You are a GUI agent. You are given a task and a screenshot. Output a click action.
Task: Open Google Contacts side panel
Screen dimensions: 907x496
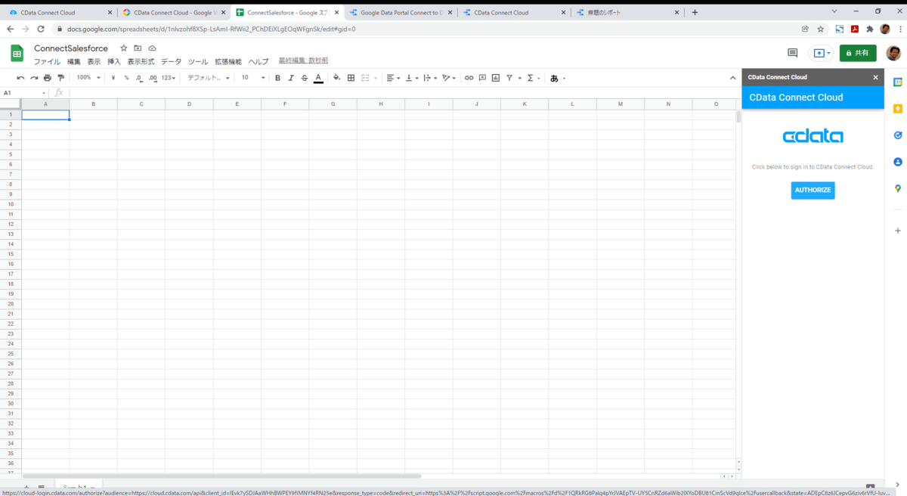[898, 162]
